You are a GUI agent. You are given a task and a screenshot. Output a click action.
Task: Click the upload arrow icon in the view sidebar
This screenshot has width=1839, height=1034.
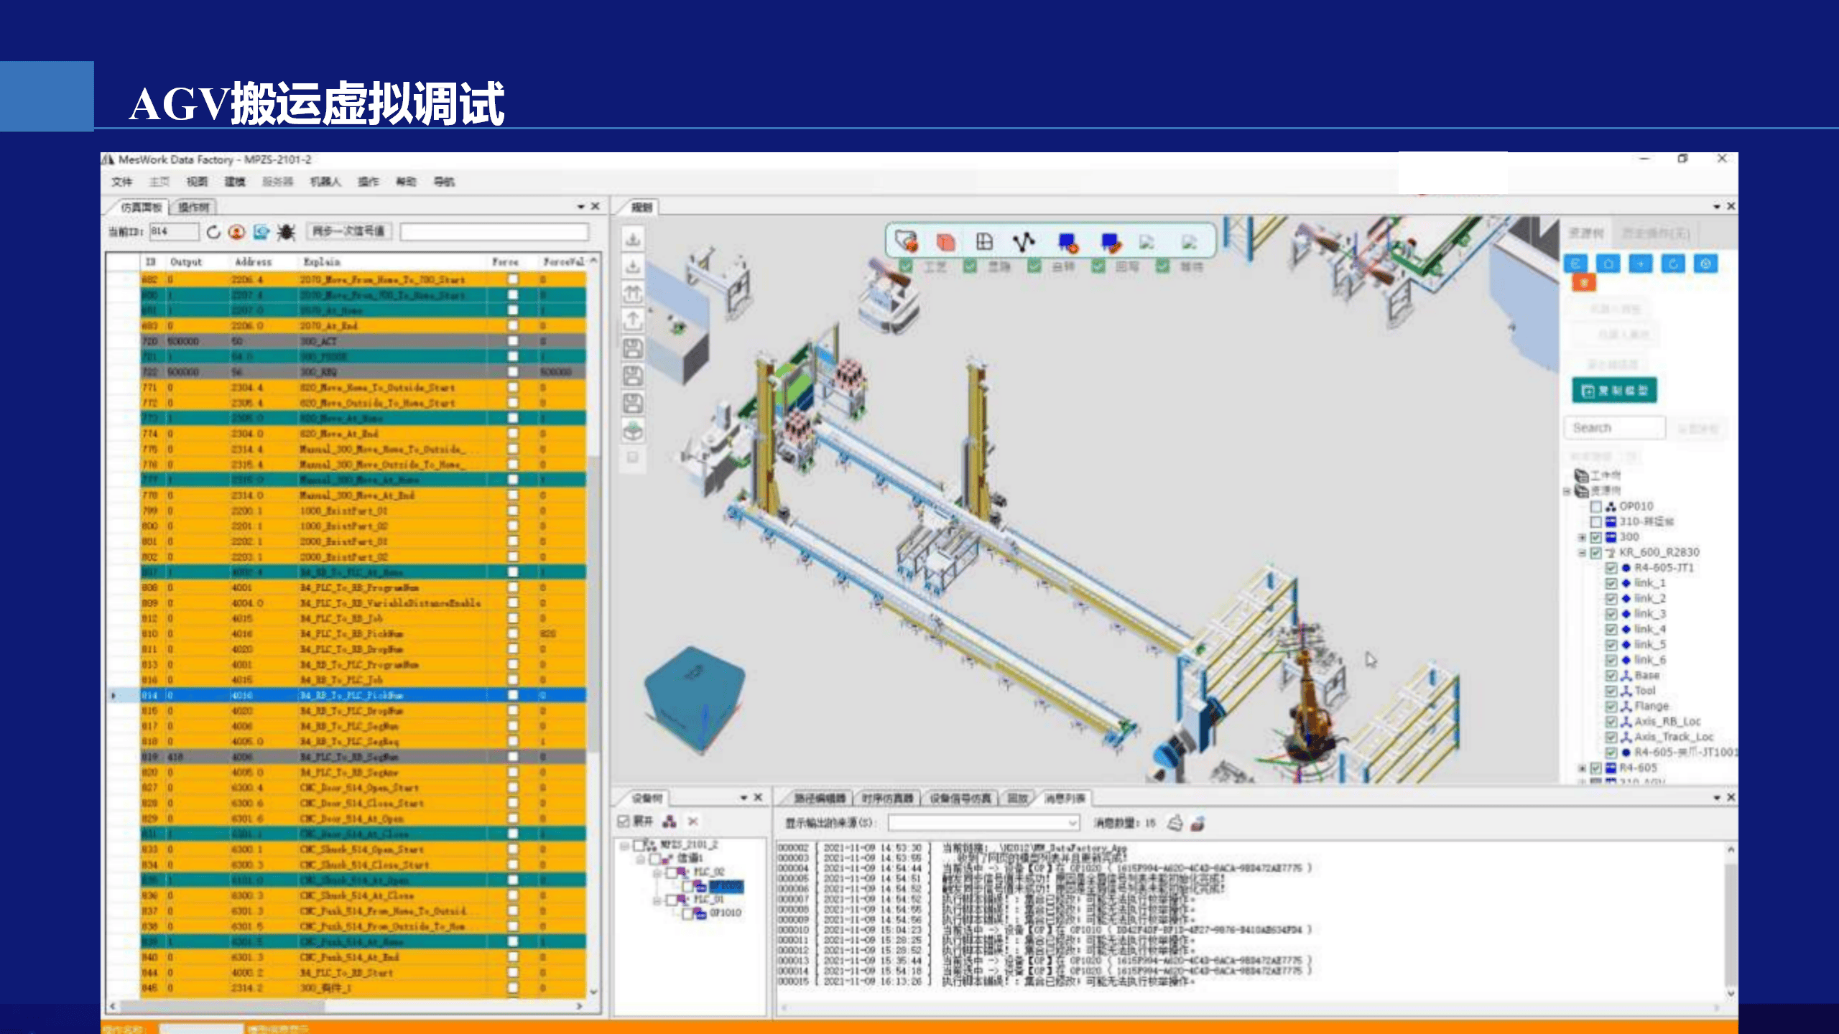[x=632, y=320]
